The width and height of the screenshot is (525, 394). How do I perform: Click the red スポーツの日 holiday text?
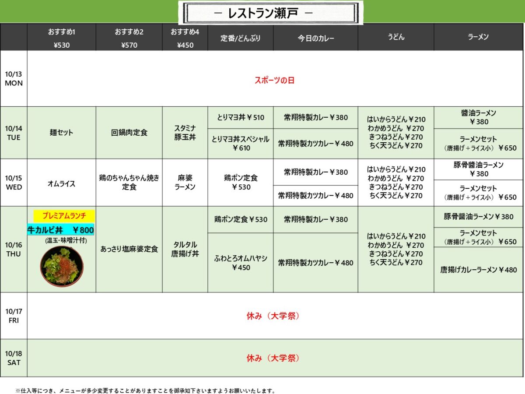click(x=275, y=80)
